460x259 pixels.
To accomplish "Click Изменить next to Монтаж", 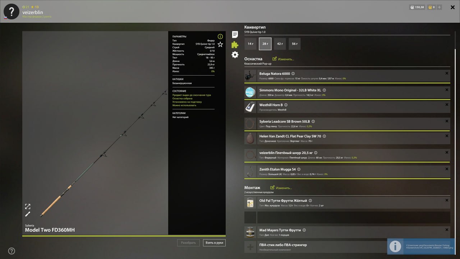I will tap(281, 188).
